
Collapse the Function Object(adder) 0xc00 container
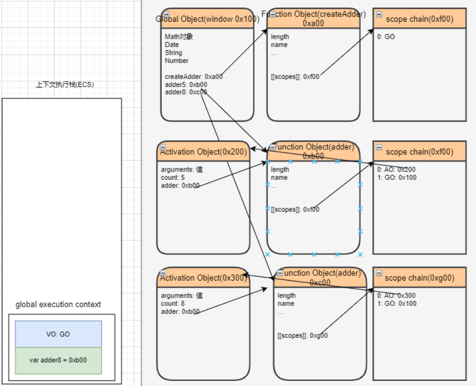[x=279, y=273]
